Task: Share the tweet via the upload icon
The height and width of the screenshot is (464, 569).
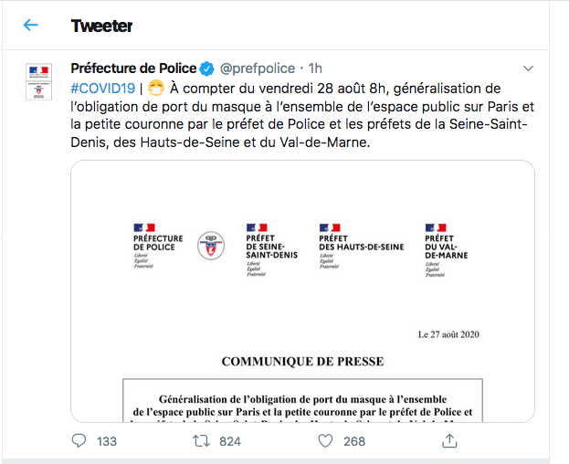Action: [449, 441]
